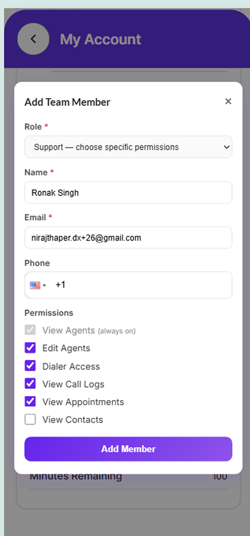Enable View Contacts permission
This screenshot has width=250, height=536.
(30, 419)
